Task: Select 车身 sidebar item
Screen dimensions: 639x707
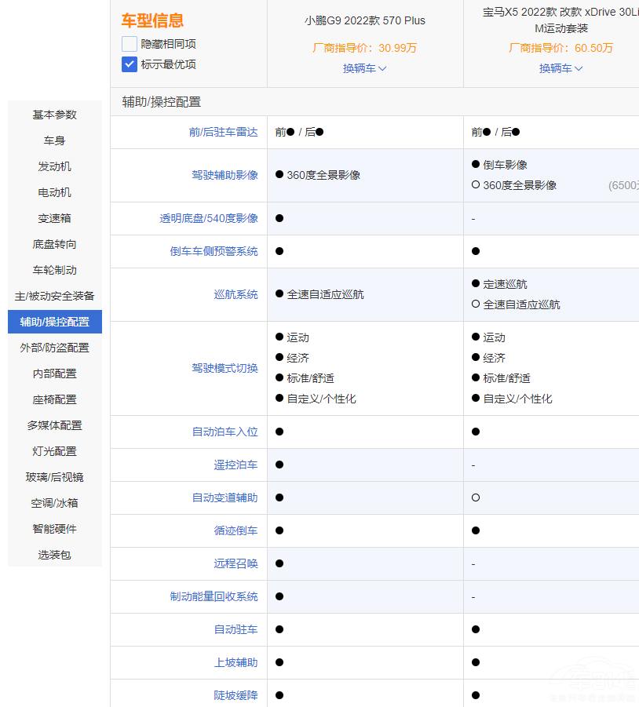Action: [55, 140]
